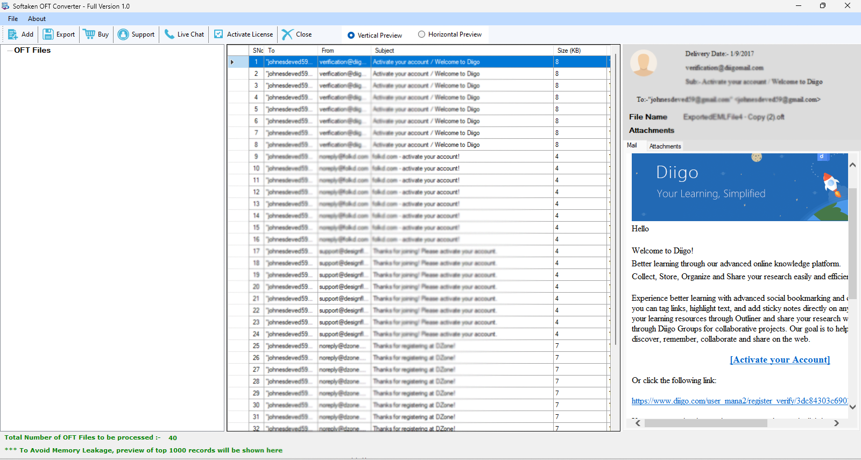
Task: Open Support via its headset icon
Action: point(123,34)
